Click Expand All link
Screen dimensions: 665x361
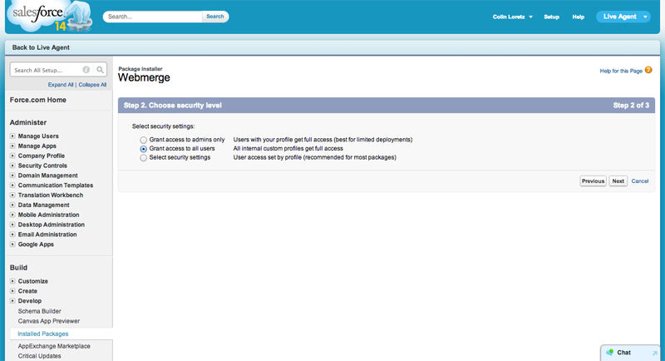[61, 85]
